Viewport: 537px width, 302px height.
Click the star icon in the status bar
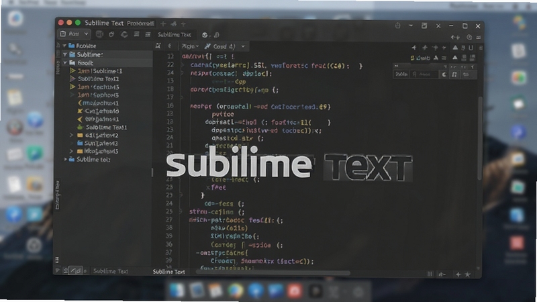tap(467, 274)
